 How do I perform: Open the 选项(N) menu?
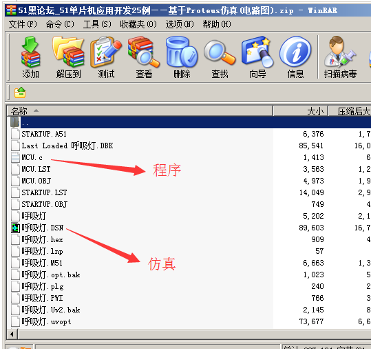180,24
